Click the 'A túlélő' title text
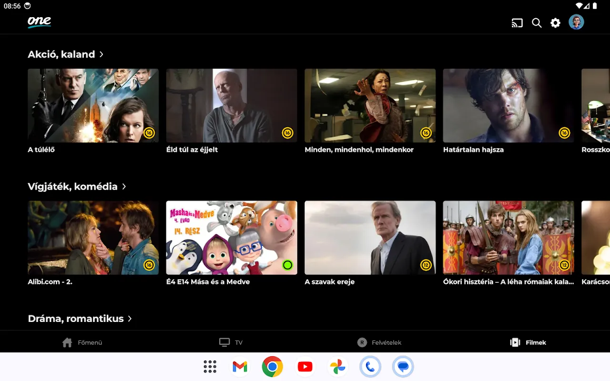610x381 pixels. click(x=41, y=150)
